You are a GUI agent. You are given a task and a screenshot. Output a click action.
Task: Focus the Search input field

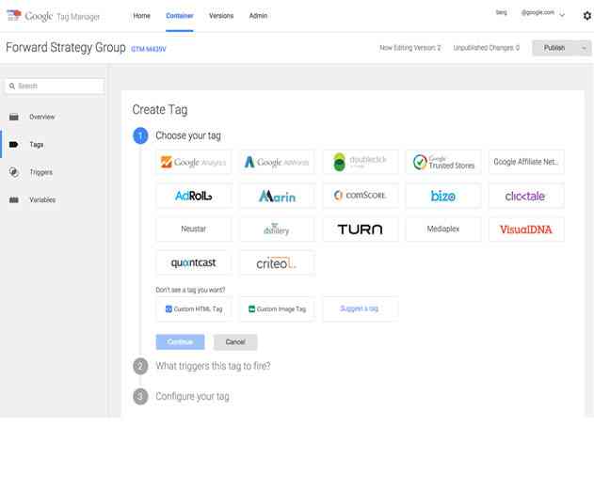coord(55,86)
